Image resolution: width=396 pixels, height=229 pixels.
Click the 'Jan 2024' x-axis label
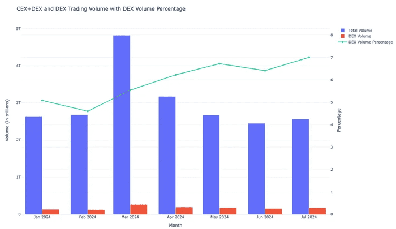point(42,217)
